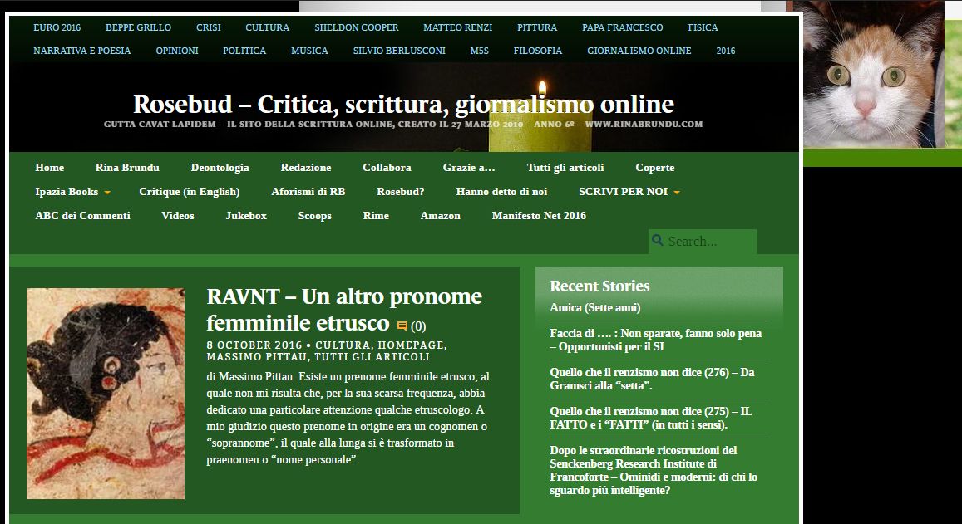This screenshot has height=524, width=962.
Task: Open the Etruscan painting article thumbnail
Action: (x=106, y=394)
